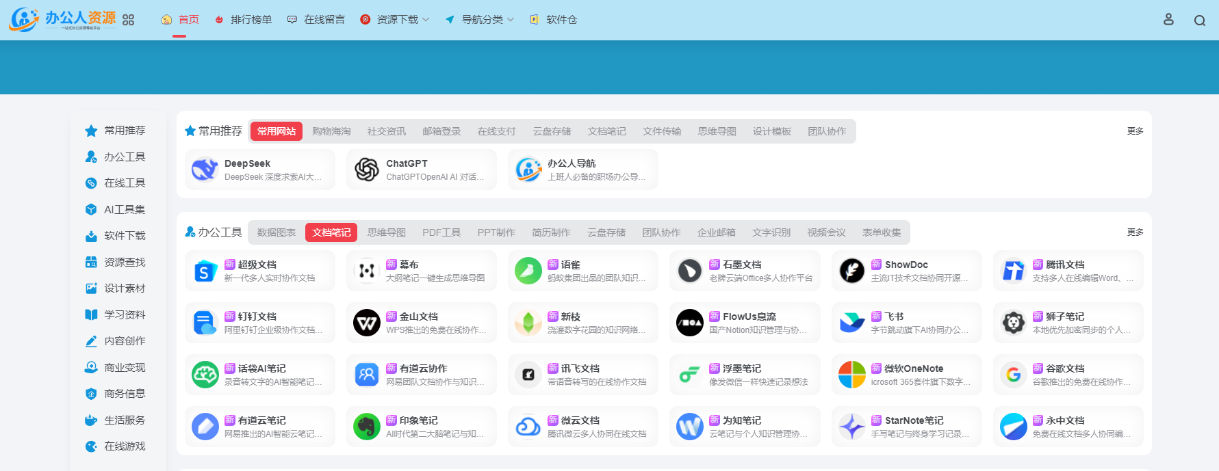Screen dimensions: 1219x471
Task: Open the 石墨文档 icon
Action: pos(689,271)
